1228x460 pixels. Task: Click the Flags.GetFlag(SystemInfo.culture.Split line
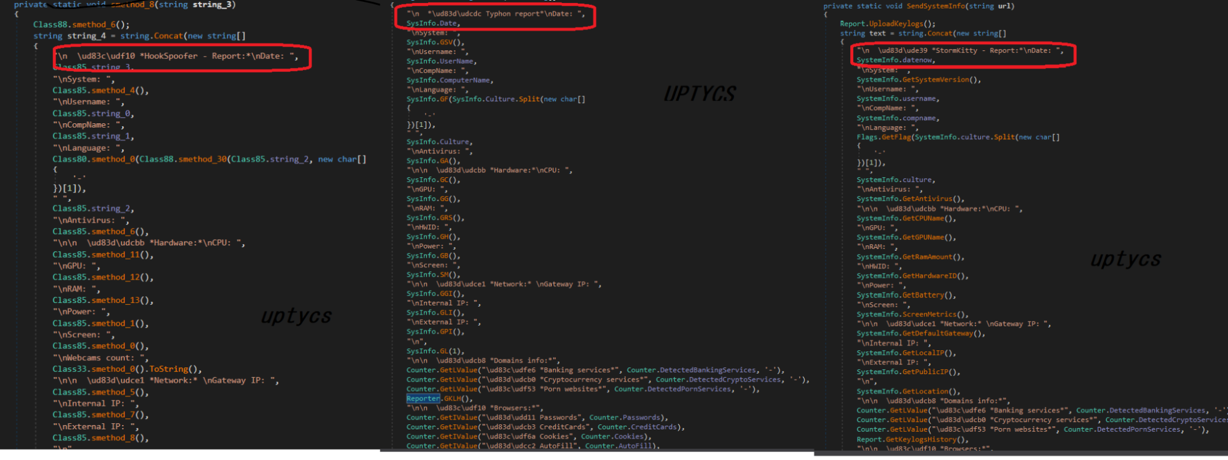coord(958,137)
